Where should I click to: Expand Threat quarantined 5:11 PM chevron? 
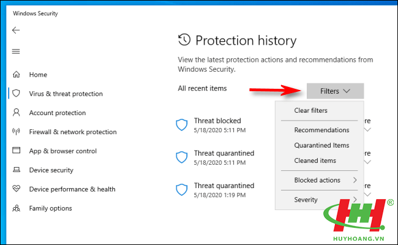pyautogui.click(x=367, y=162)
